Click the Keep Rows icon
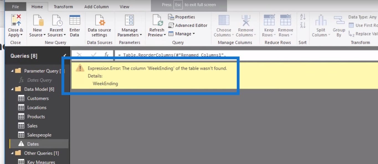 [x=269, y=20]
